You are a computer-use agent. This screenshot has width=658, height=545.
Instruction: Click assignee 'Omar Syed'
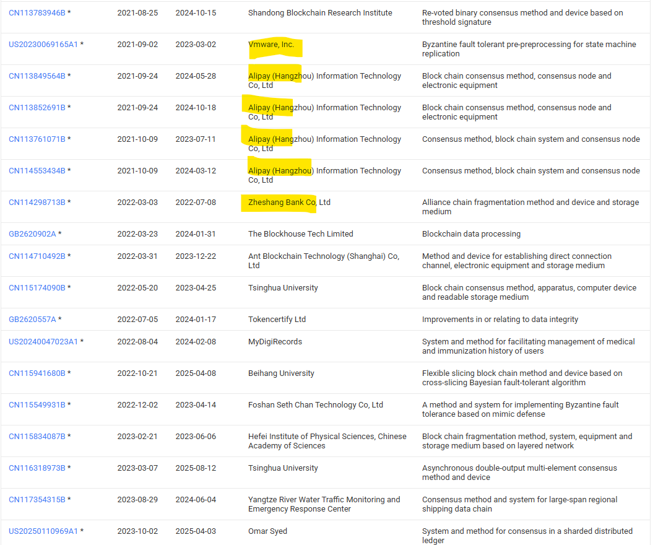(x=268, y=531)
